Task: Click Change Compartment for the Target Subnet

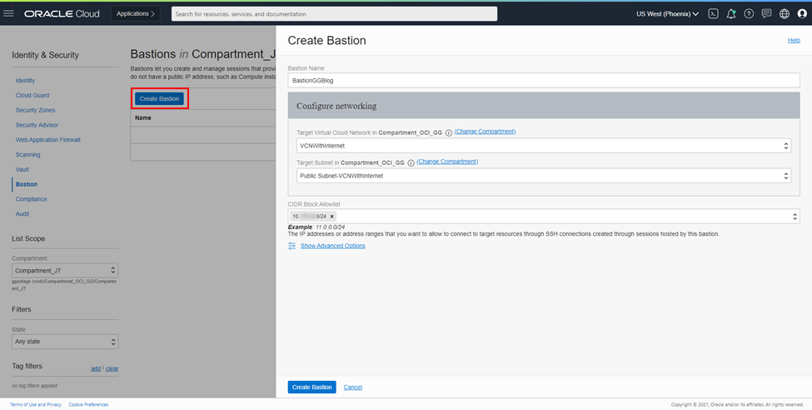Action: coord(447,162)
